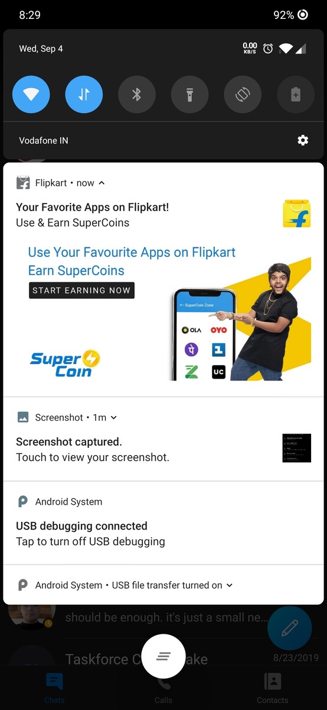Toggle the auto-rotate tile
327x710 pixels.
pos(243,94)
